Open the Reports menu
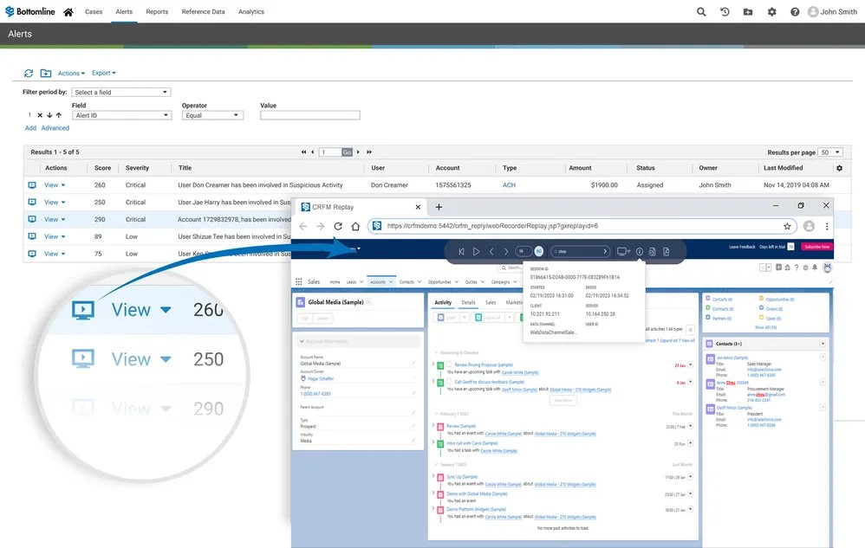Screen dimensions: 865x548 pyautogui.click(x=157, y=11)
